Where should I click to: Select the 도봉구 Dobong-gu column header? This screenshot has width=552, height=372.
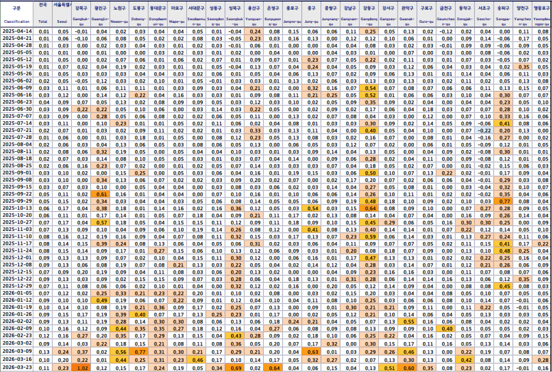point(138,14)
